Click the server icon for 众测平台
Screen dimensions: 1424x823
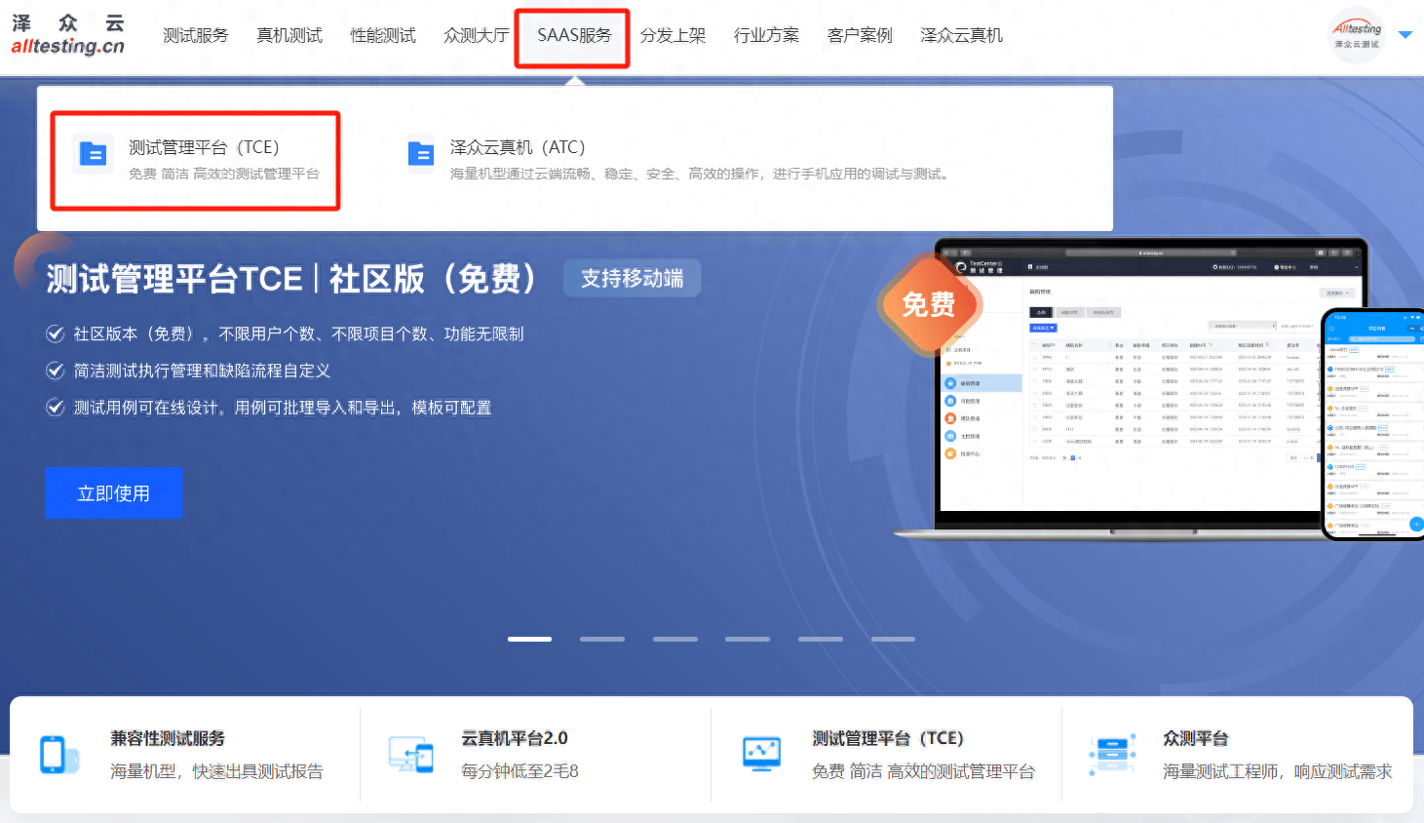click(x=1113, y=754)
